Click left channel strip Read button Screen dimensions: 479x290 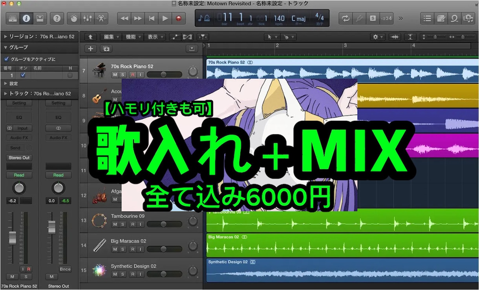[x=19, y=175]
